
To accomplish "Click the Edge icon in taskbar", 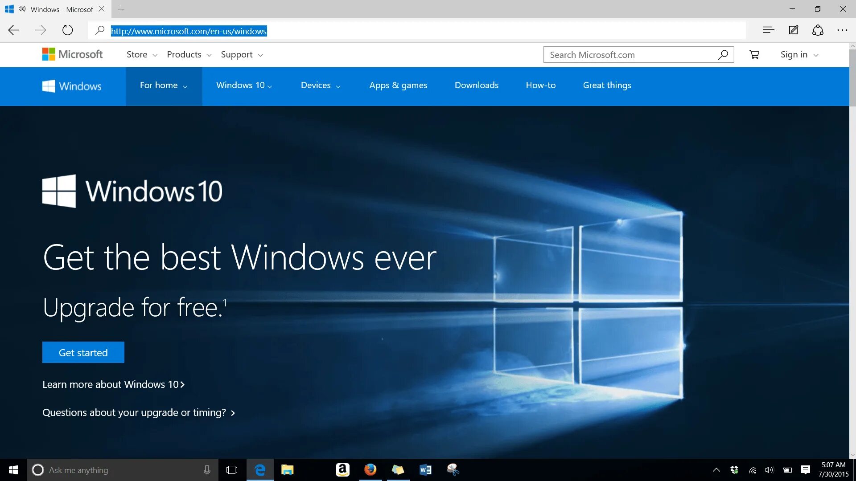I will (x=260, y=470).
